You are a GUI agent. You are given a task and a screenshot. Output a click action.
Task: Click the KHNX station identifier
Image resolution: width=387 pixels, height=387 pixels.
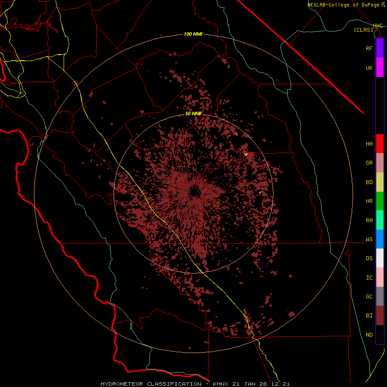pos(222,384)
